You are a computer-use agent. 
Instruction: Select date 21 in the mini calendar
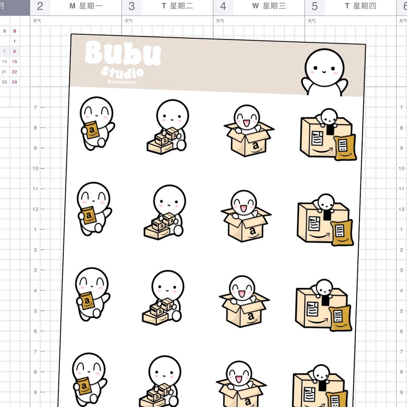[5, 72]
